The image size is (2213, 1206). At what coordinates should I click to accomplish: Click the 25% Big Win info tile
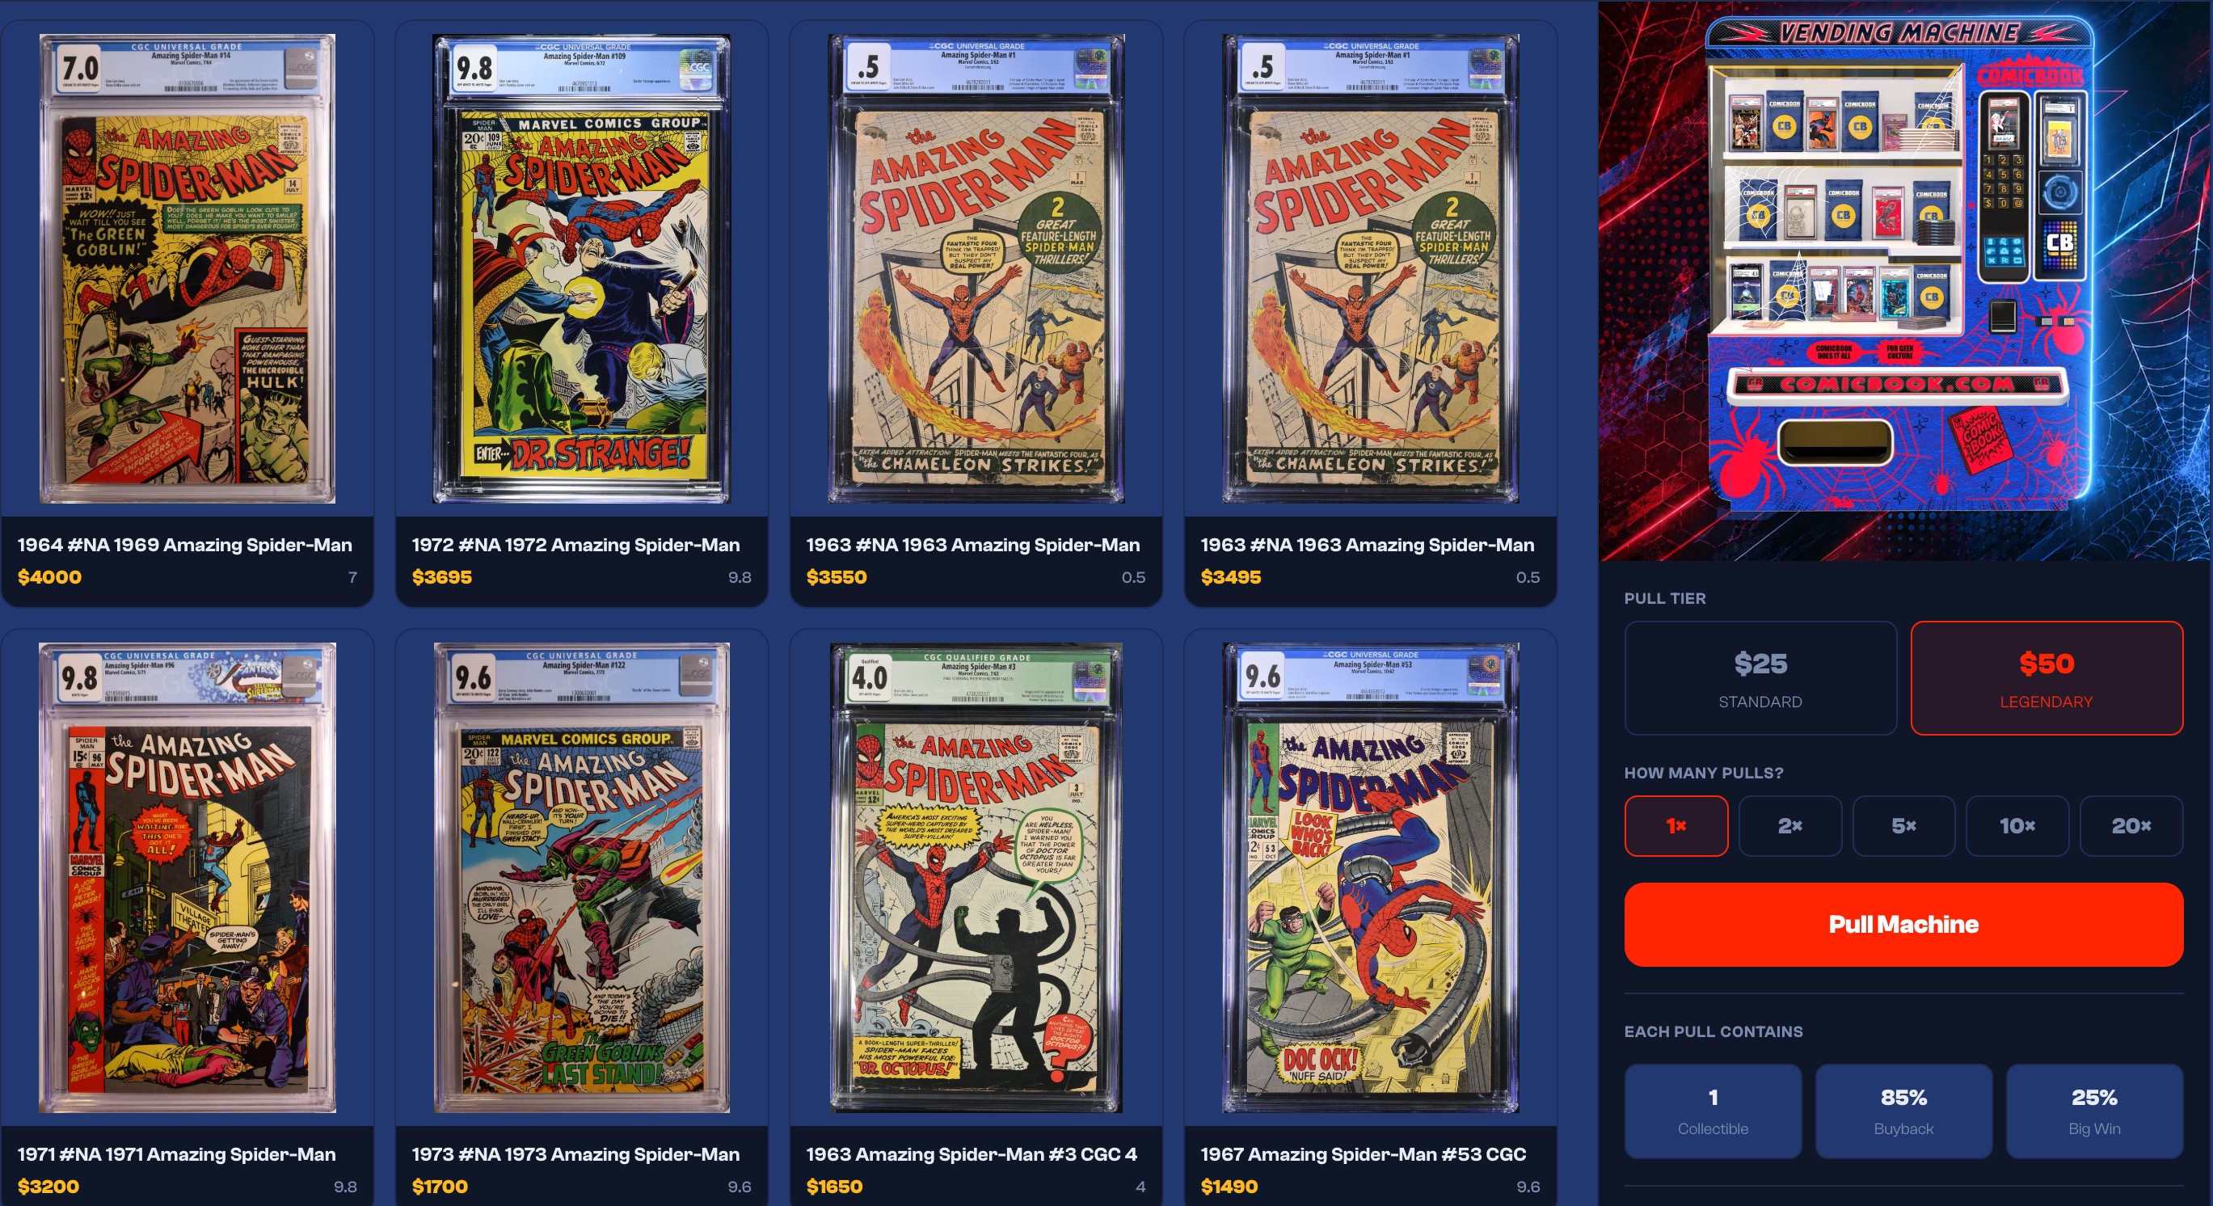click(2093, 1111)
